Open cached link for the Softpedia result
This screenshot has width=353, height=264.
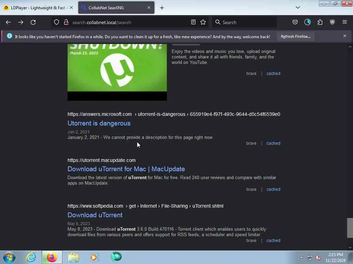(273, 240)
